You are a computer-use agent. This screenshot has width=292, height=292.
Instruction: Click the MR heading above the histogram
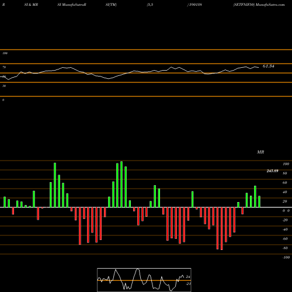pos(260,152)
